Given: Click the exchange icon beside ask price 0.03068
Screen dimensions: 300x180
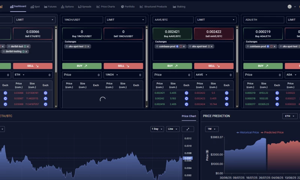Looking at the screenshot, I should point(45,104).
